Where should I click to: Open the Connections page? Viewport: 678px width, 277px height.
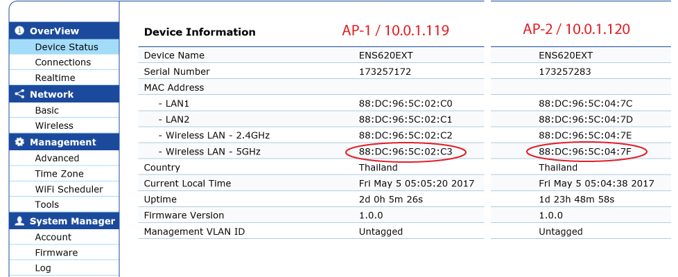click(64, 62)
